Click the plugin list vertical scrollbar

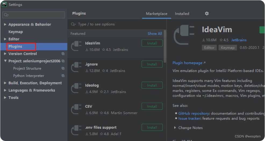pyautogui.click(x=165, y=46)
